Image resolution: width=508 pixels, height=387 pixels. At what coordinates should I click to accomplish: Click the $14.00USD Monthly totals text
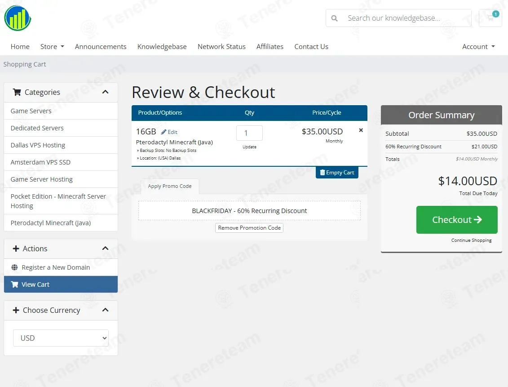(x=477, y=159)
